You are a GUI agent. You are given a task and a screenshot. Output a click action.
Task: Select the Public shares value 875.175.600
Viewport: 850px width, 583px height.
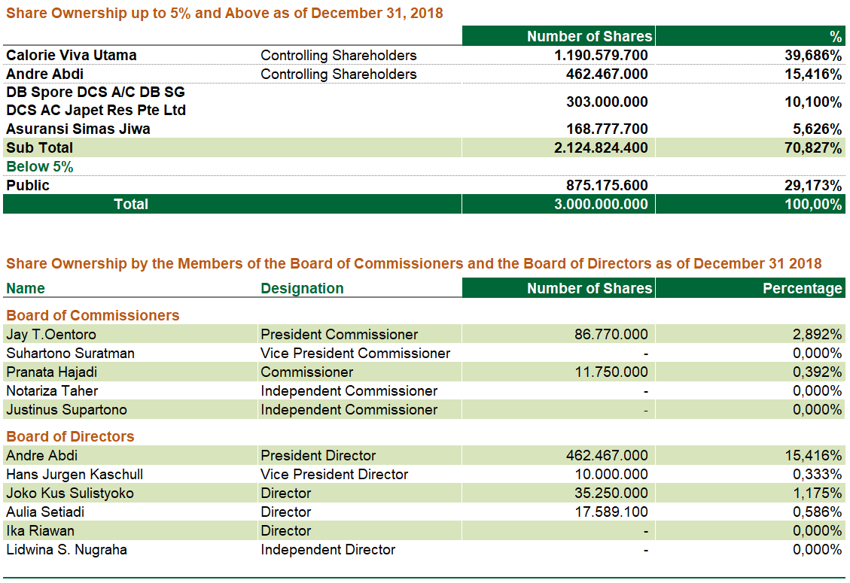click(x=607, y=186)
